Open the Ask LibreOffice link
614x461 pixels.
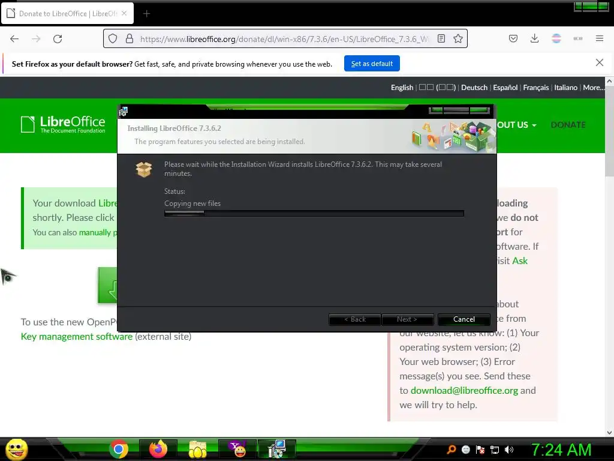(x=520, y=261)
